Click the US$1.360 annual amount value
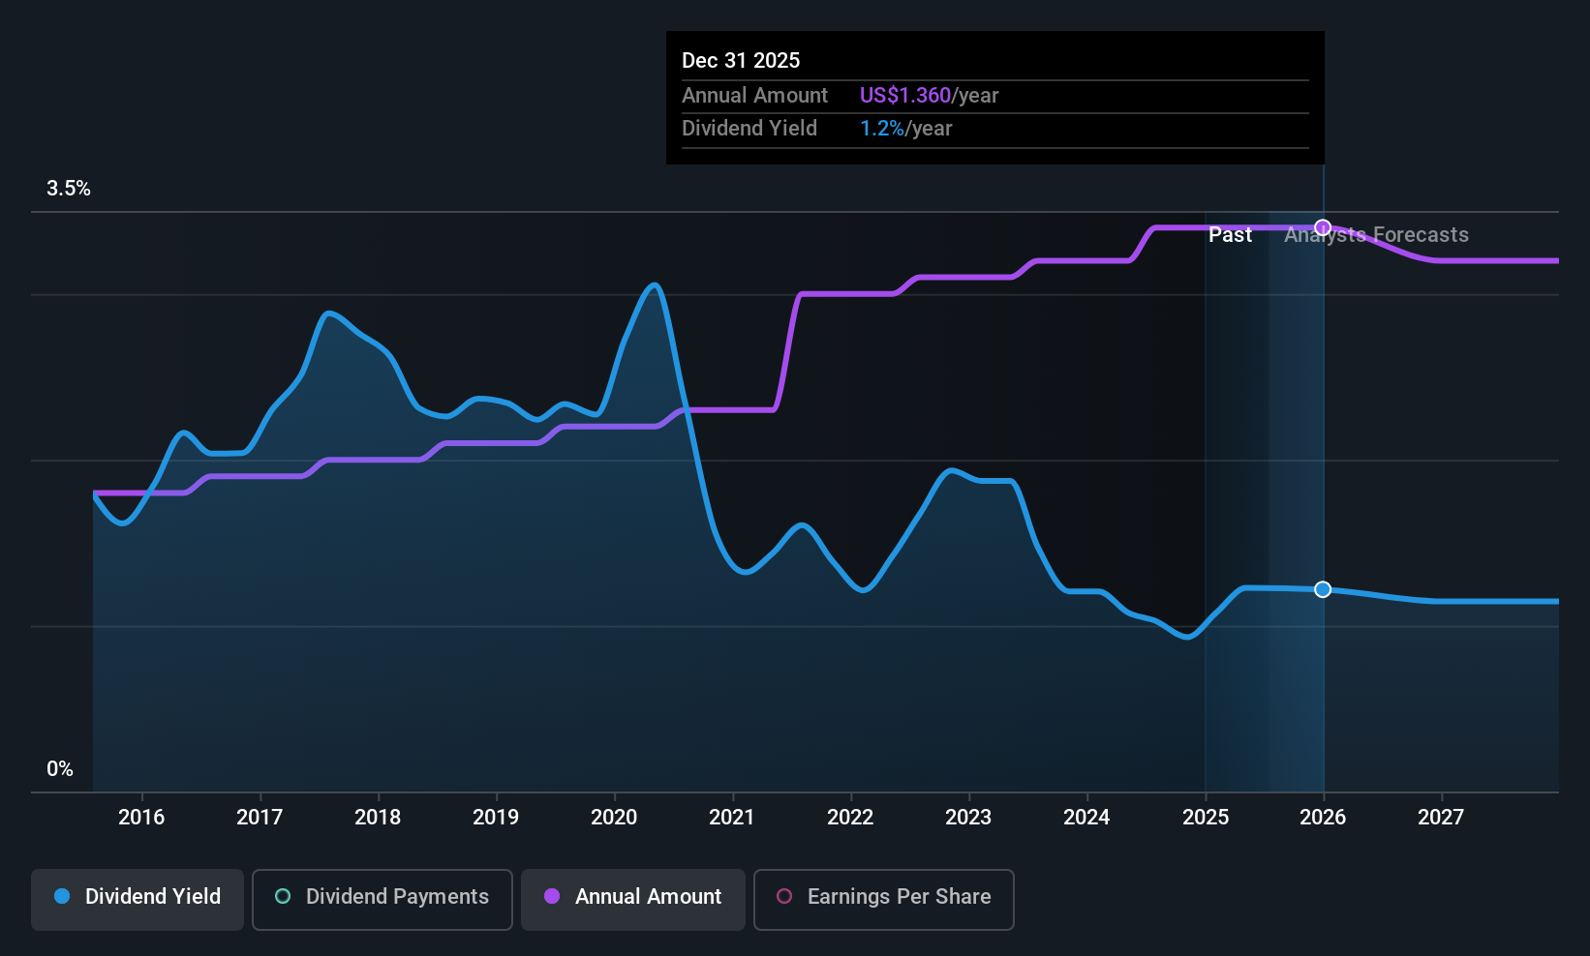 [905, 96]
